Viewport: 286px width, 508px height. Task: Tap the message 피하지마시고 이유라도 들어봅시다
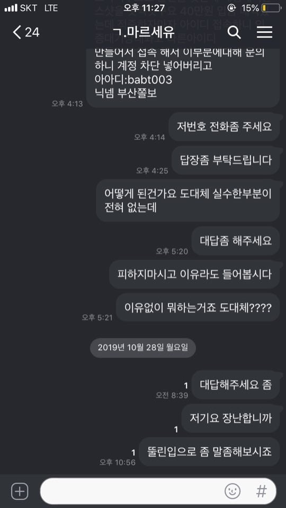(194, 274)
